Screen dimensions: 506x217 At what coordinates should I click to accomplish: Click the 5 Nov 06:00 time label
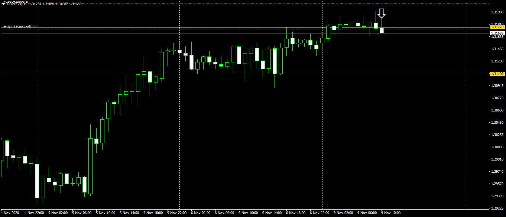point(82,213)
